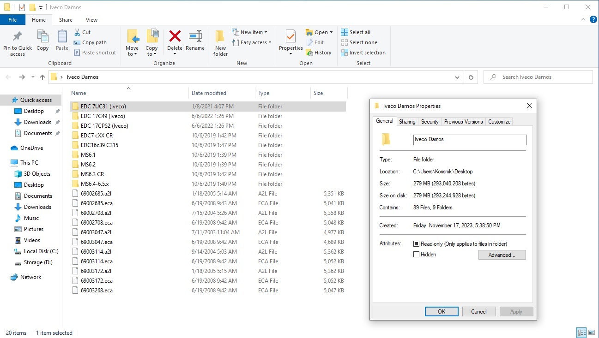Create a New folder
The image size is (599, 338).
coord(220,43)
